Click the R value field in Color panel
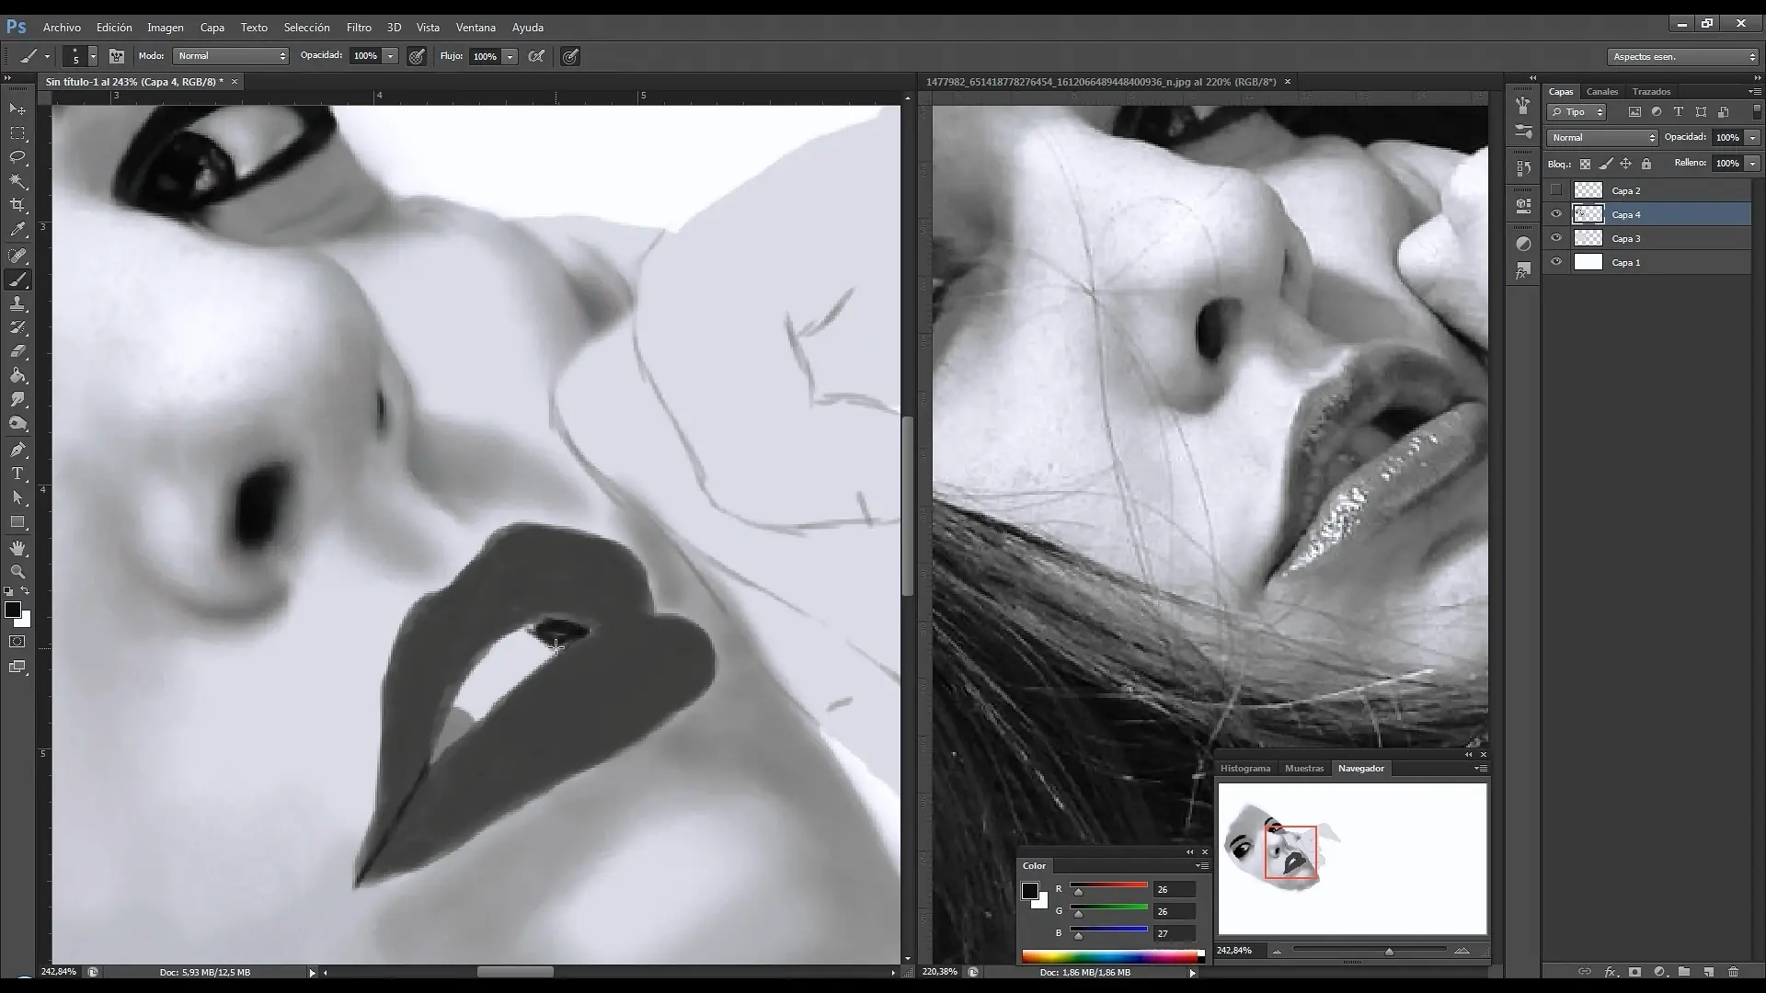Viewport: 1766px width, 993px height. click(1175, 889)
